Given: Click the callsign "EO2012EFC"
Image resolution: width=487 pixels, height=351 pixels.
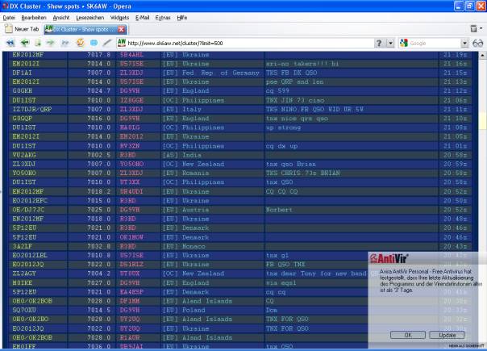Looking at the screenshot, I should (30, 201).
